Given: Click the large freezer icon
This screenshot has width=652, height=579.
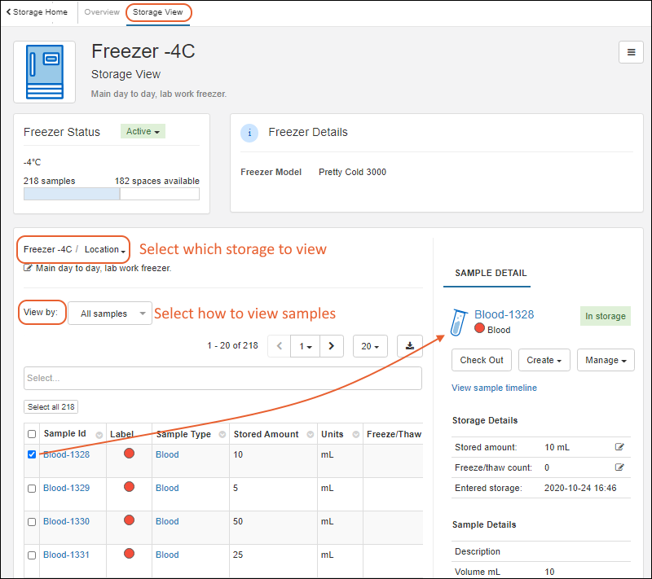Looking at the screenshot, I should point(44,72).
